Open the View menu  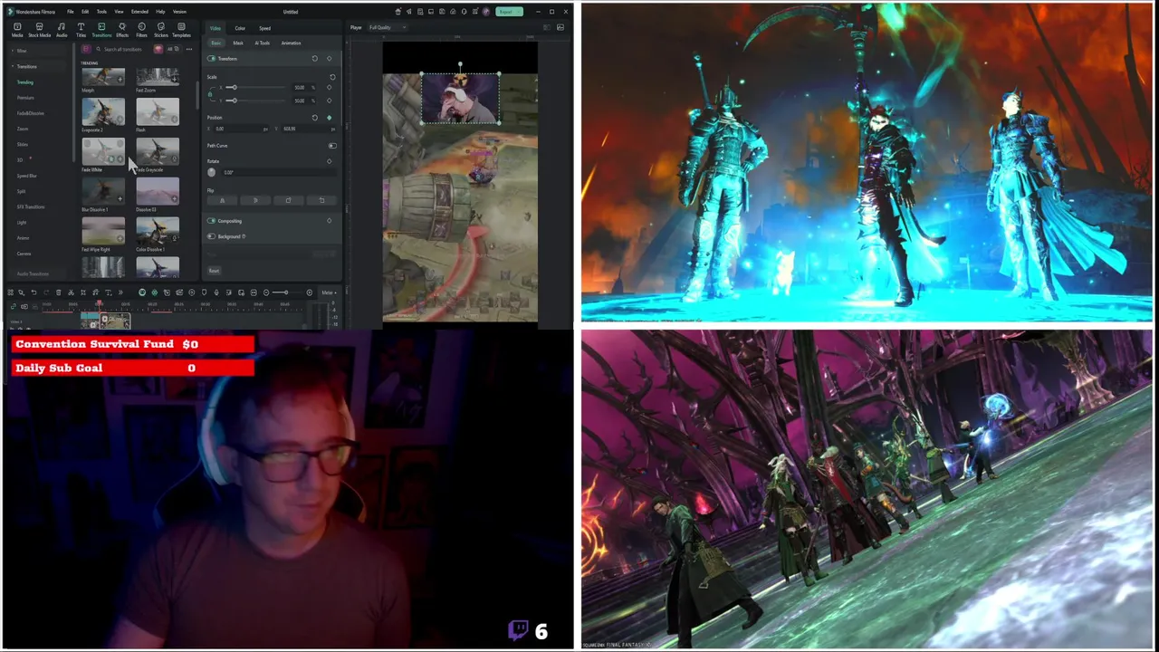click(119, 12)
